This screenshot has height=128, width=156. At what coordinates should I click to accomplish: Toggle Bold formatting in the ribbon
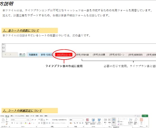(x=12, y=123)
